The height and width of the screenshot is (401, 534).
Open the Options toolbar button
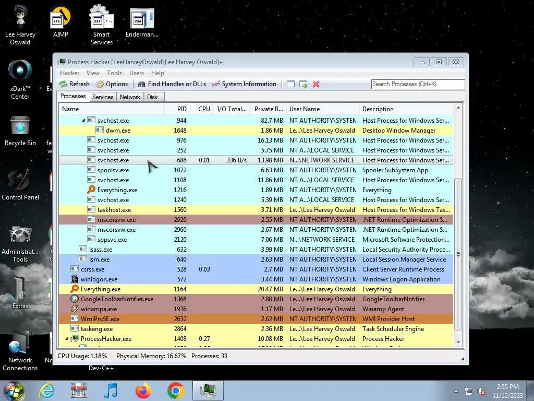tap(112, 84)
